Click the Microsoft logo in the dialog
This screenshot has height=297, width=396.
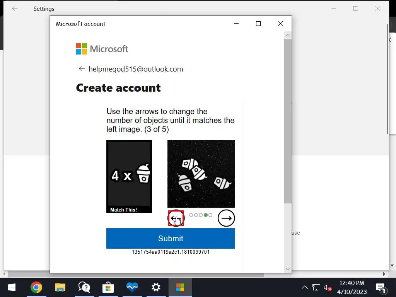point(102,49)
